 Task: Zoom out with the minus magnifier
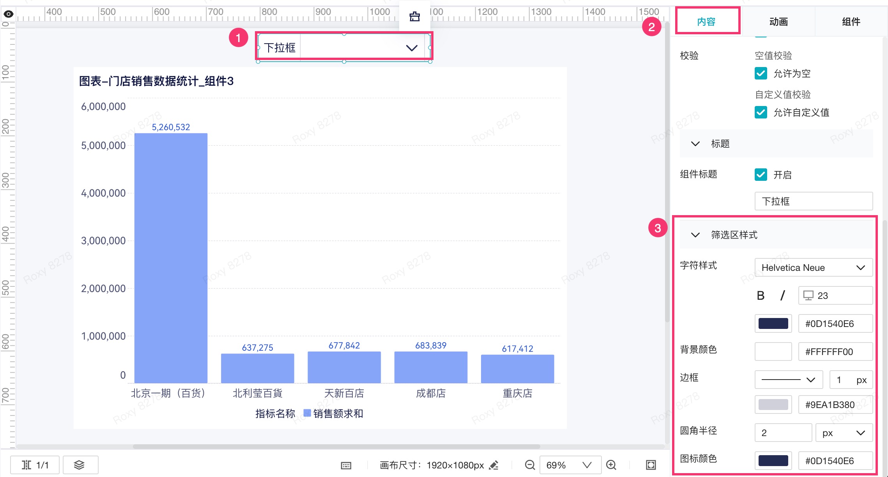pos(530,465)
